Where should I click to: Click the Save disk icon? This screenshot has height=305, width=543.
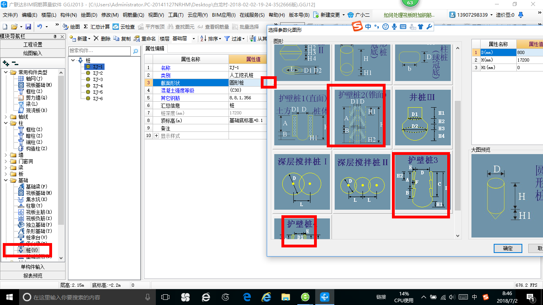click(28, 27)
